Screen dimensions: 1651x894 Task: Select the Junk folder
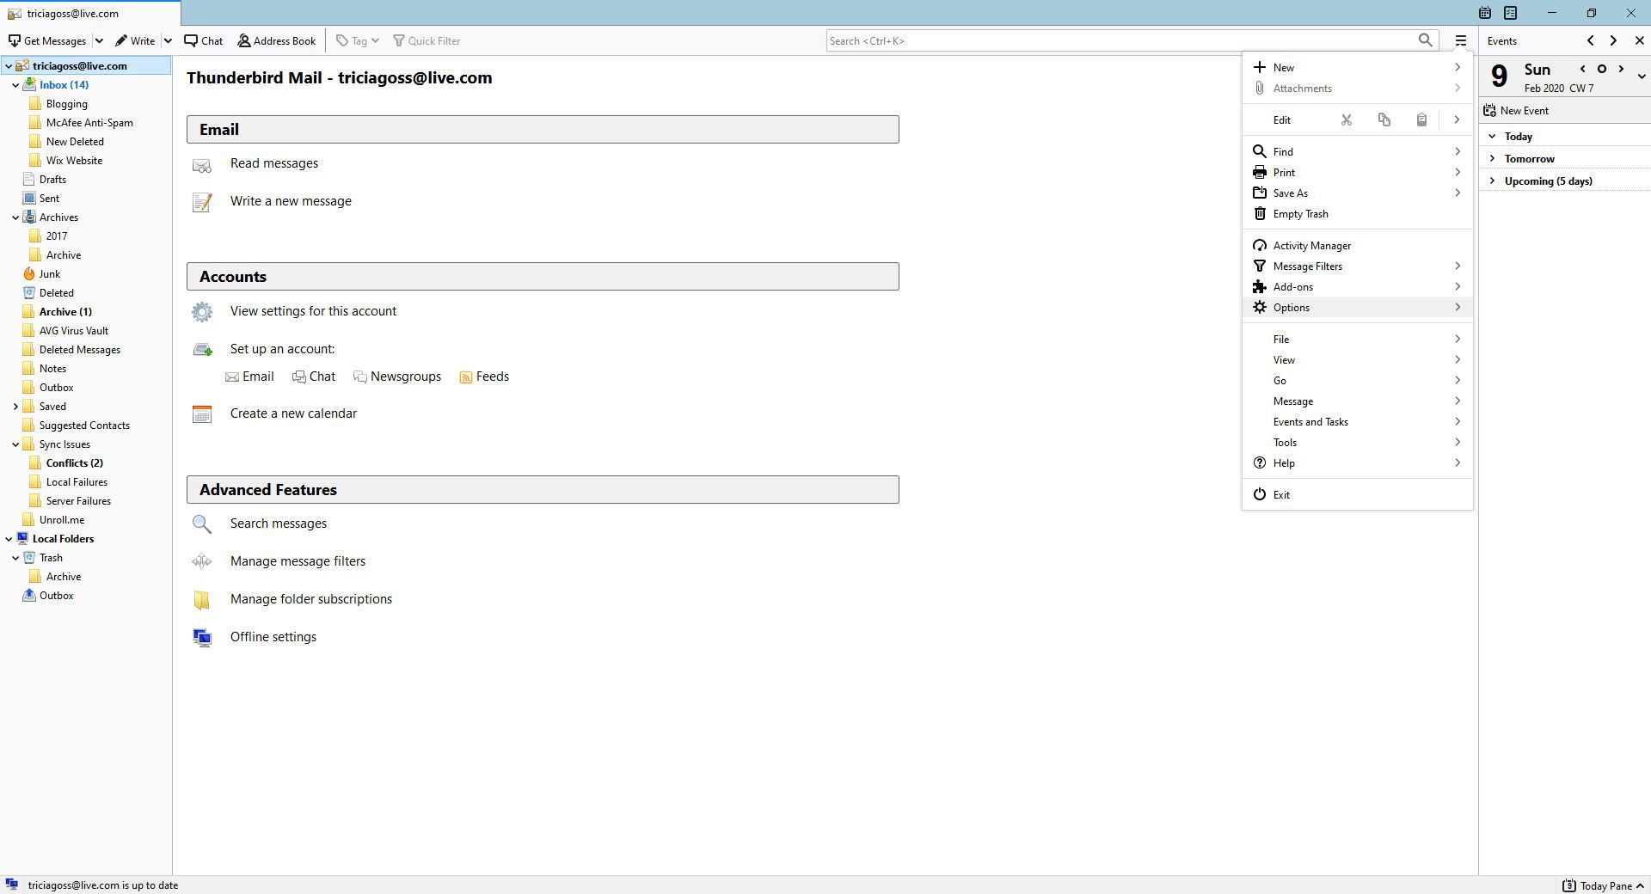click(x=49, y=273)
